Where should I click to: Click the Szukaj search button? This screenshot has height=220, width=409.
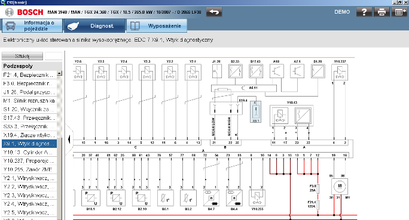pyautogui.click(x=22, y=56)
